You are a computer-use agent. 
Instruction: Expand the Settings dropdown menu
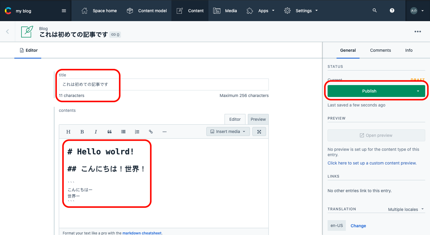click(301, 11)
